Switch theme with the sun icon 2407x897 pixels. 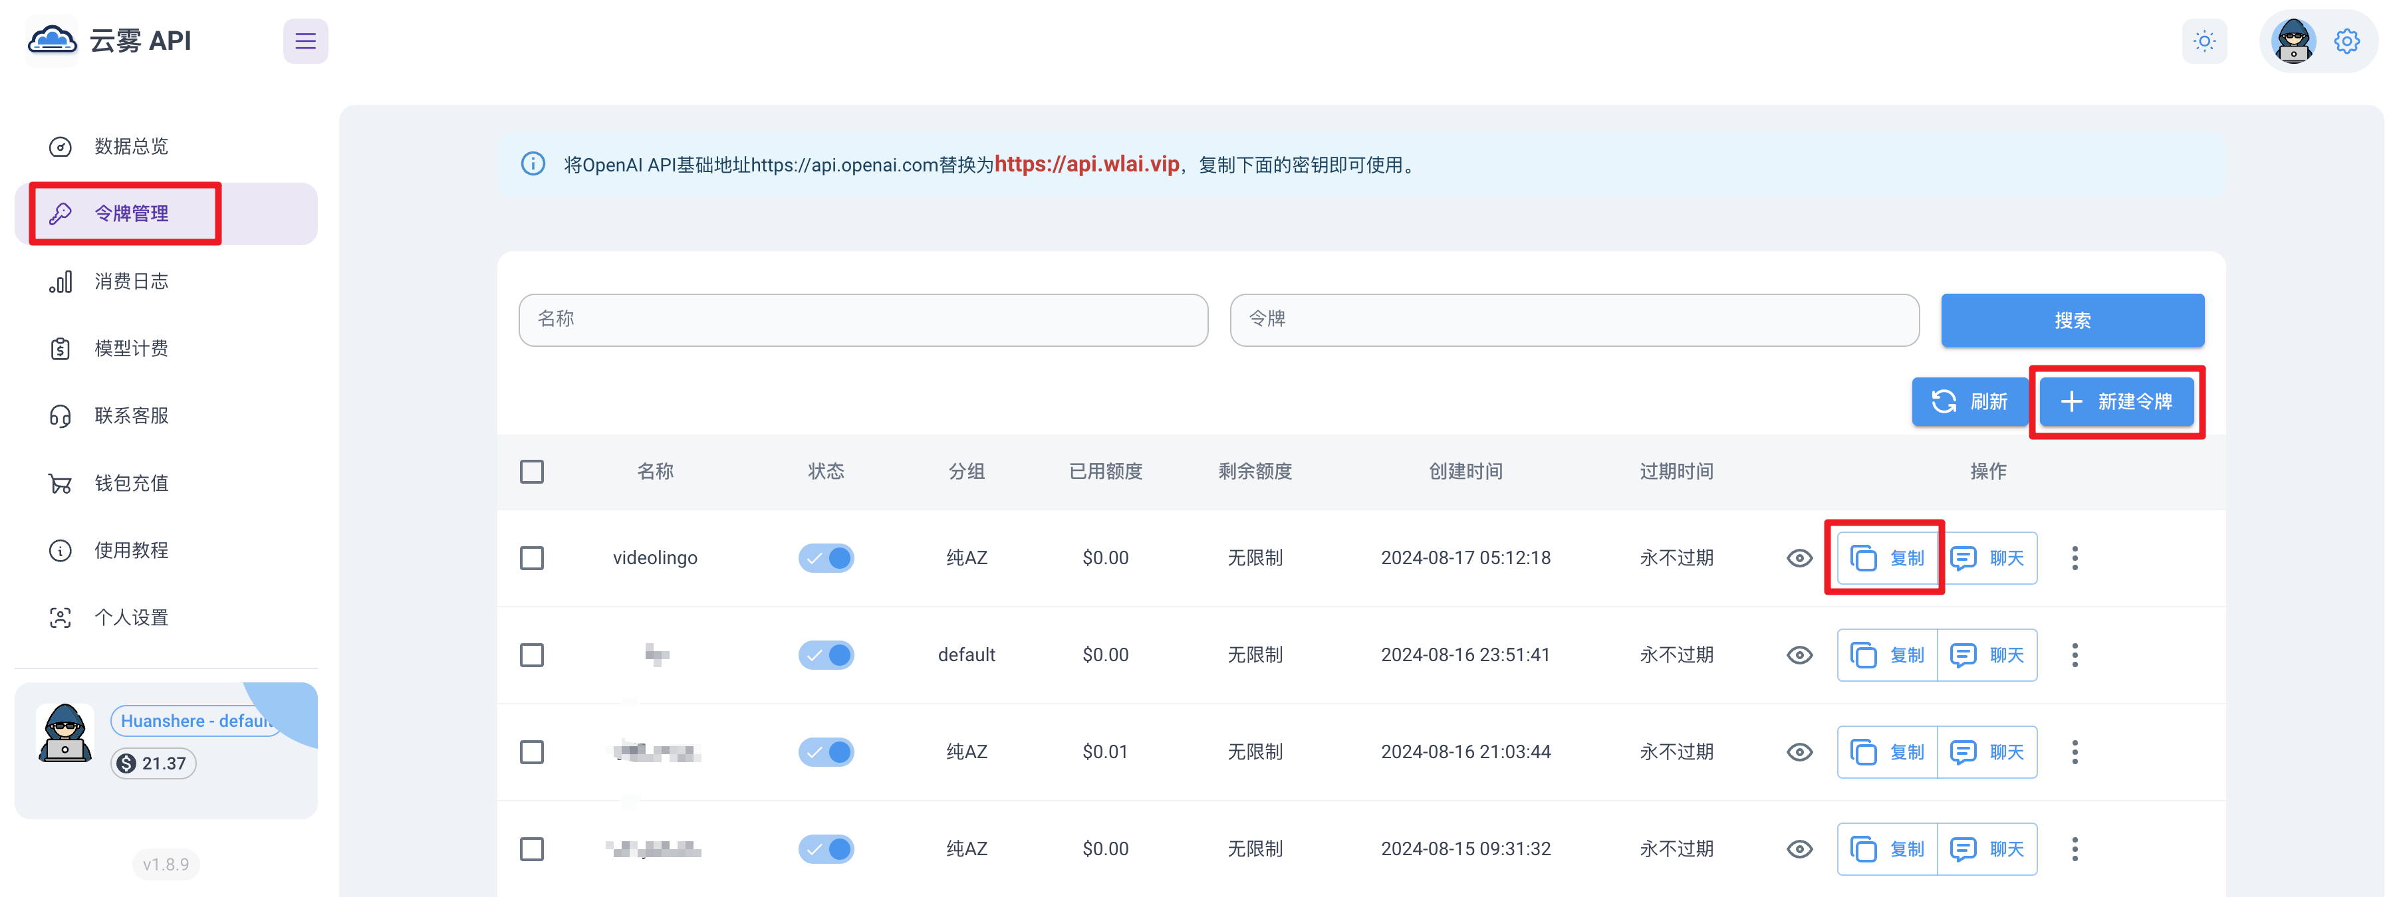point(2204,41)
